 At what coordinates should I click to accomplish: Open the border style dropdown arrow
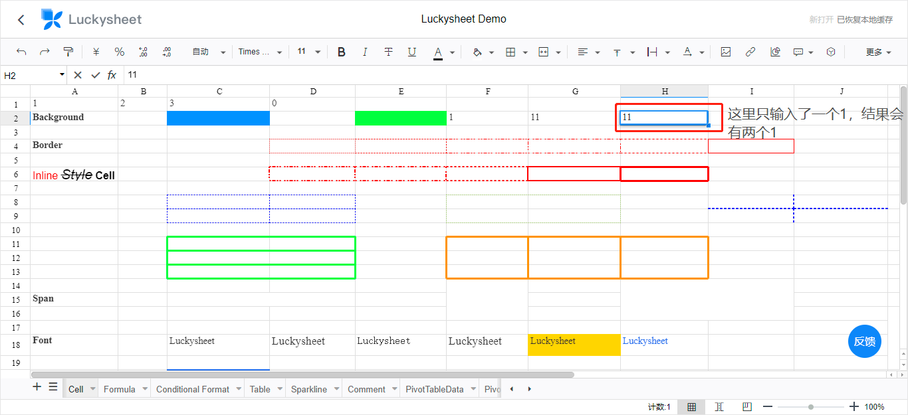(x=525, y=52)
